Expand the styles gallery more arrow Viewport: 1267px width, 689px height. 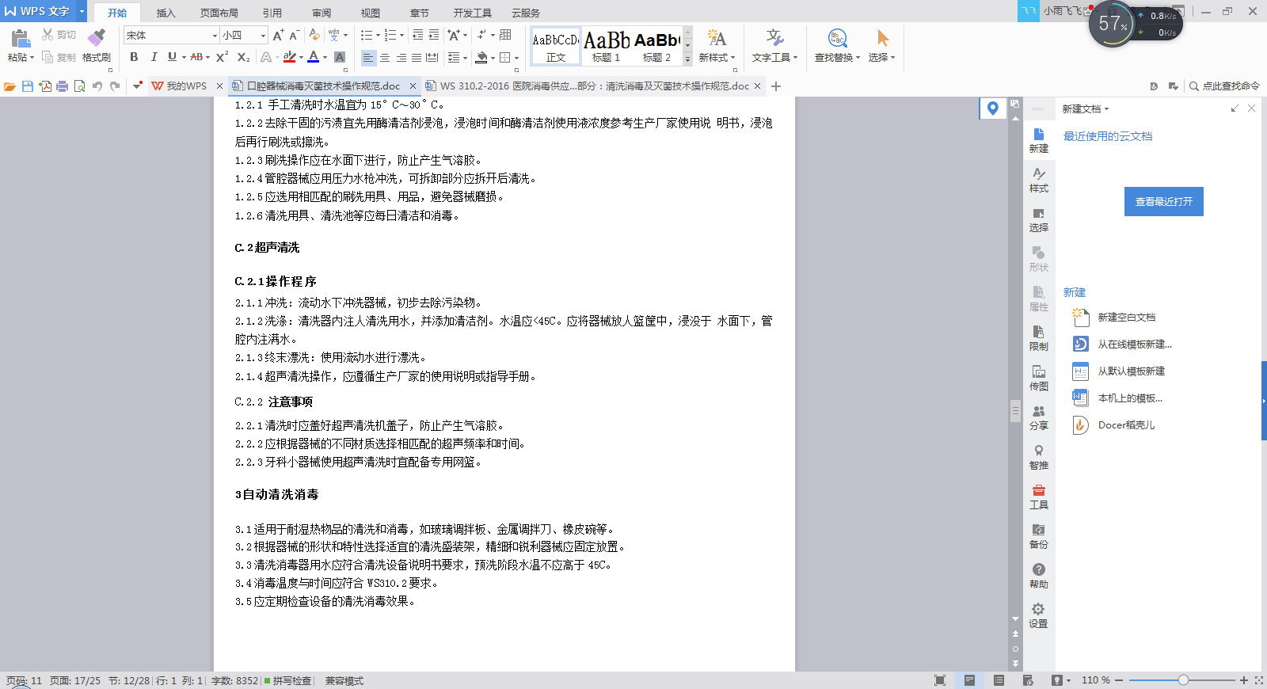point(687,59)
